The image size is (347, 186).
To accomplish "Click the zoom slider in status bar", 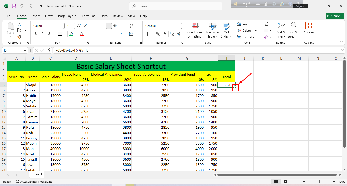I will pyautogui.click(x=319, y=182).
